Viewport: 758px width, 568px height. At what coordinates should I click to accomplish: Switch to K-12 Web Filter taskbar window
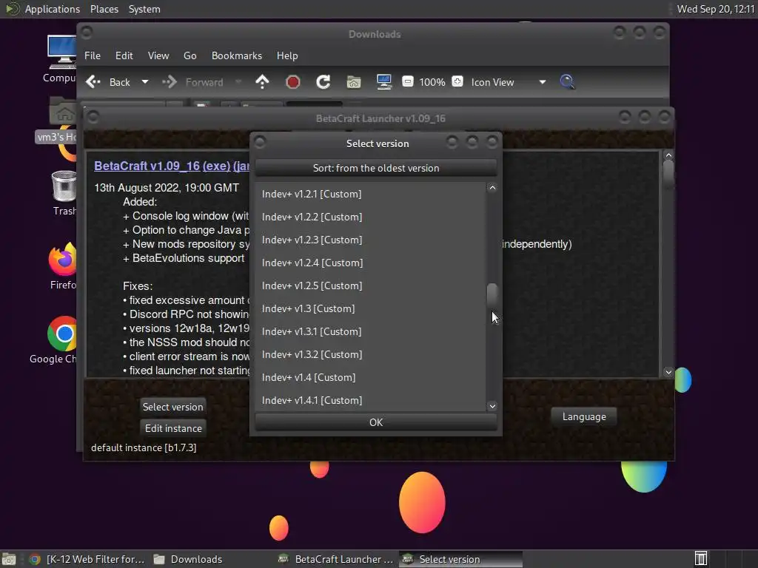tap(87, 559)
